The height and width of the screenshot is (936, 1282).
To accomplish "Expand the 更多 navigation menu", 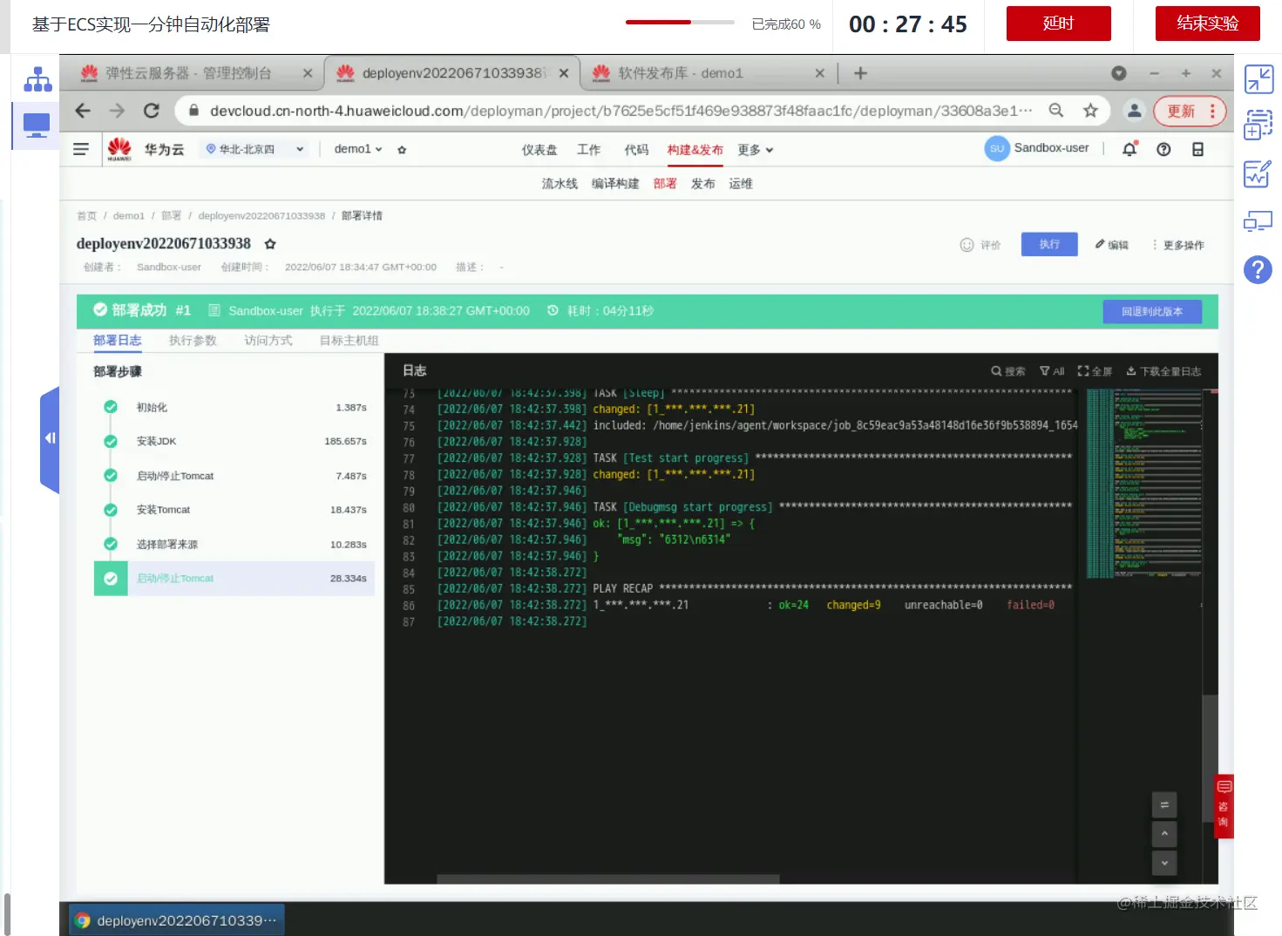I will [755, 150].
